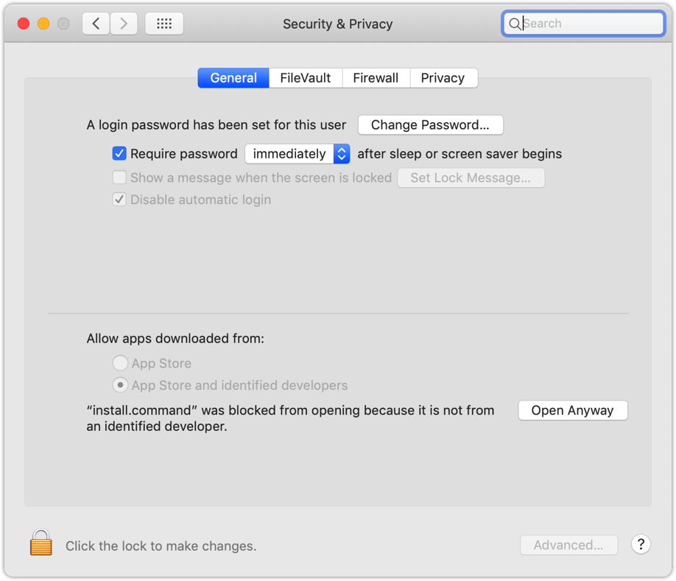Select the App Store radio option
The height and width of the screenshot is (581, 676).
tap(120, 363)
